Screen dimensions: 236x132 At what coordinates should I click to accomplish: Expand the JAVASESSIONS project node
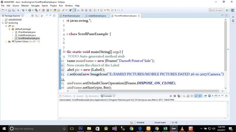3,20
